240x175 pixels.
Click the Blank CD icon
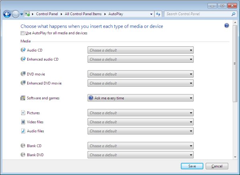pyautogui.click(x=23, y=146)
